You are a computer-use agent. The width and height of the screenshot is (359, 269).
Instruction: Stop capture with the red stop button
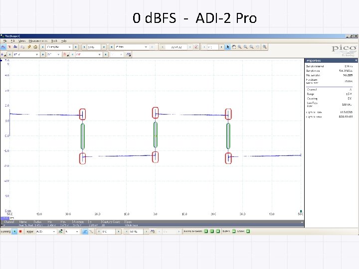tap(20, 232)
